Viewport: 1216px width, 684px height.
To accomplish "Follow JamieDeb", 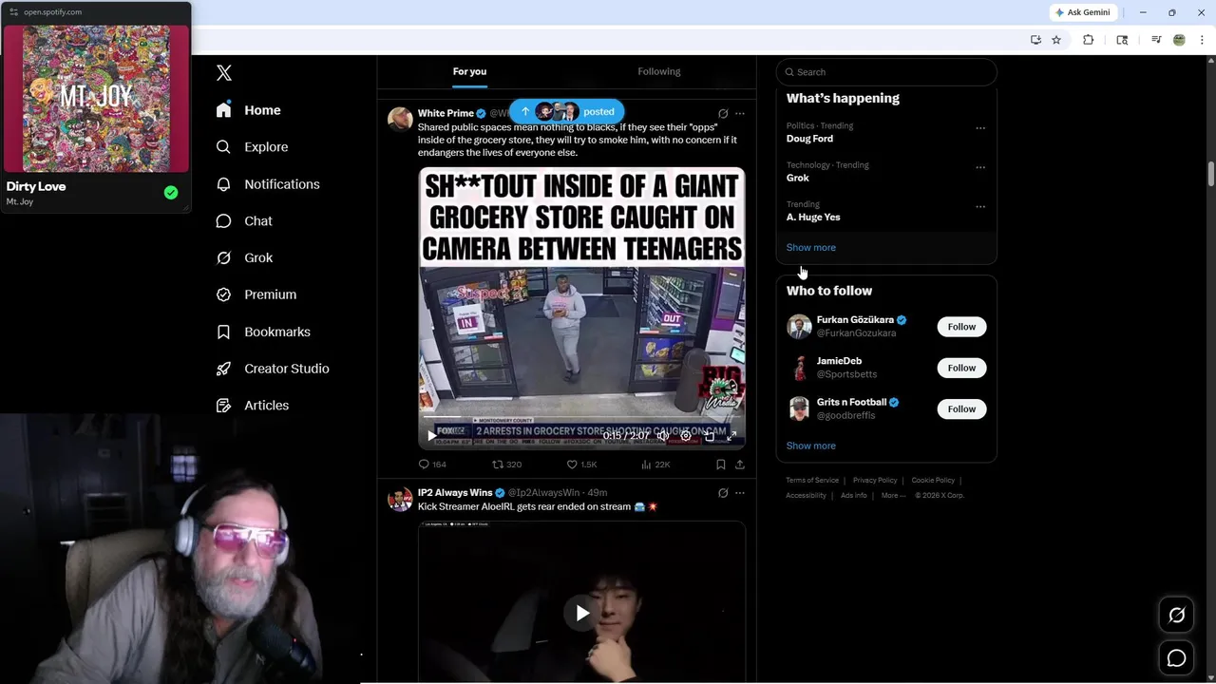I will (961, 368).
